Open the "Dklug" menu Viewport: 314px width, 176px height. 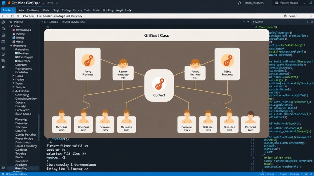pos(66,10)
